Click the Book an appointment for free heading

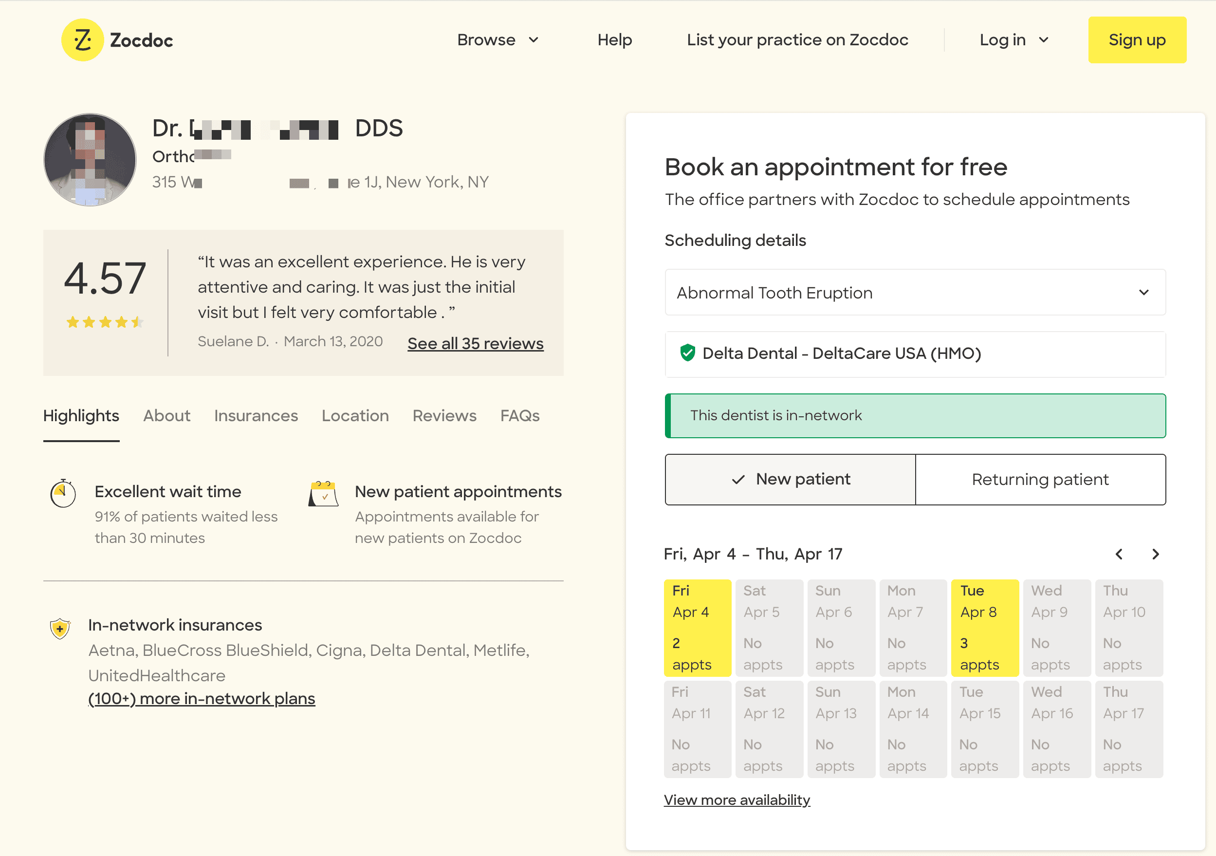point(836,167)
